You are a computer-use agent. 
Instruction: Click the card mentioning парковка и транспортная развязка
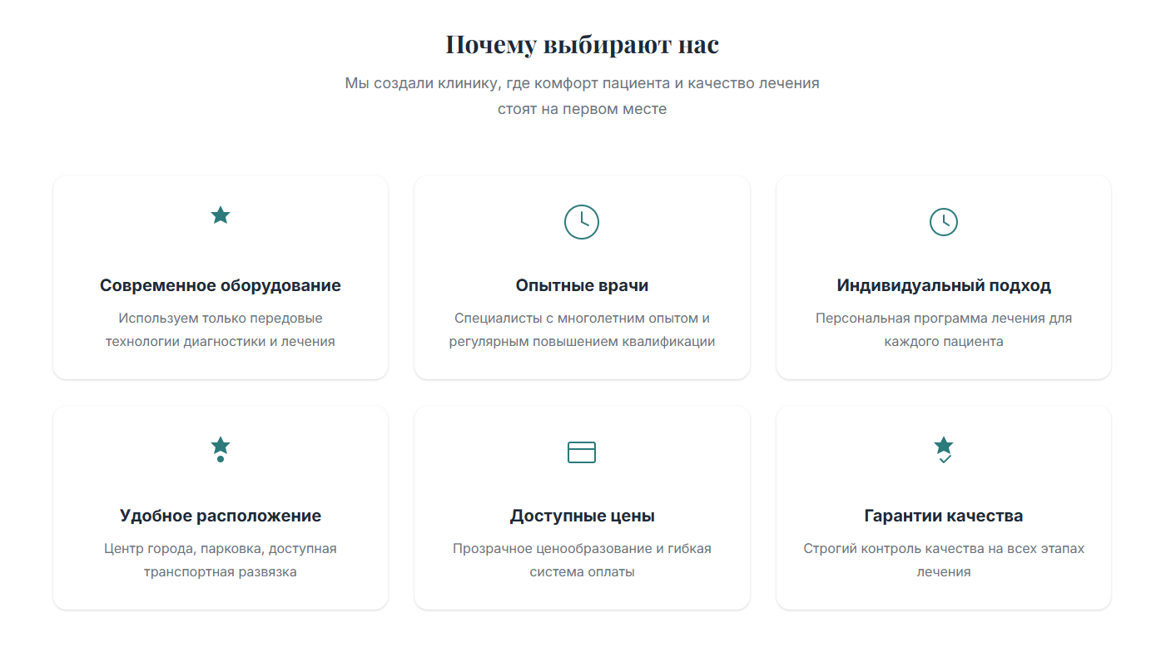click(220, 507)
